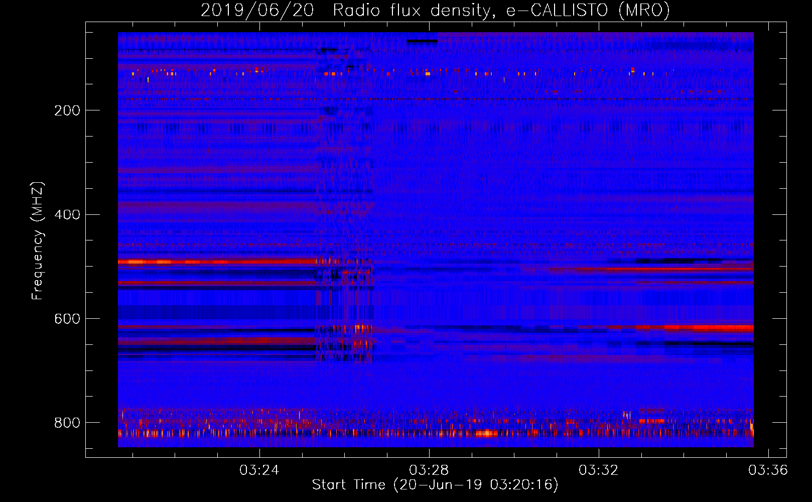
Task: Click the 03:32 time tick label
Action: 598,470
